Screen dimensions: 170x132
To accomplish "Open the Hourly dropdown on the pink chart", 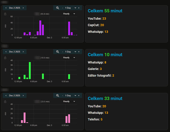I will (69, 101).
